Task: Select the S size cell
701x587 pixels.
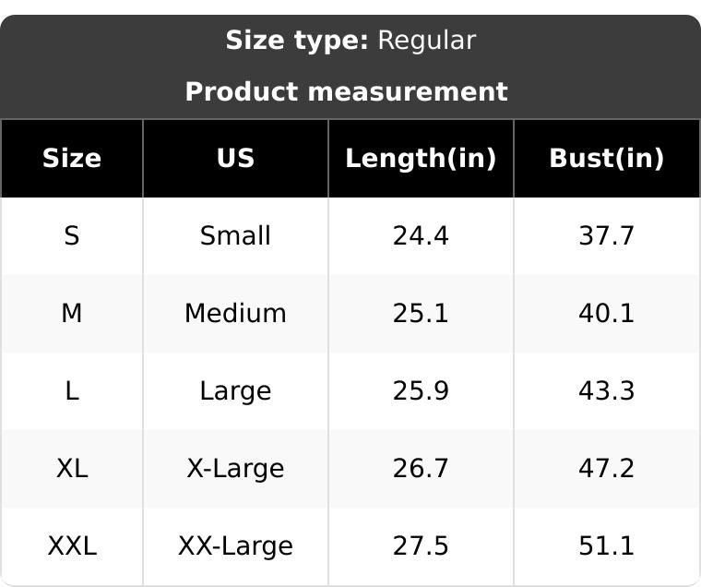Action: point(72,236)
